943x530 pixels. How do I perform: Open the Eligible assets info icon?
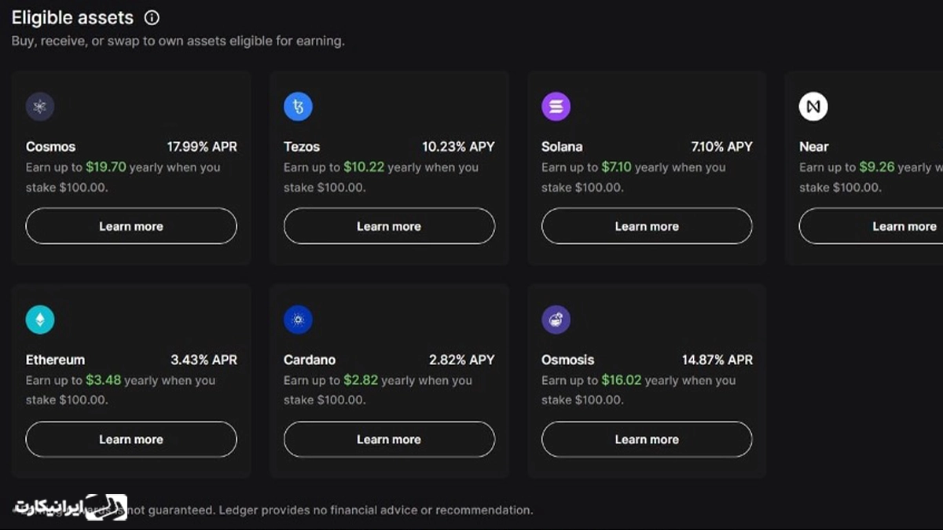(x=152, y=17)
